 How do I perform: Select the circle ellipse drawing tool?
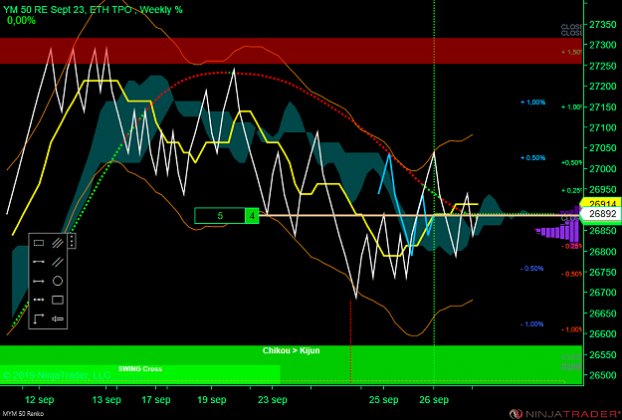[58, 281]
